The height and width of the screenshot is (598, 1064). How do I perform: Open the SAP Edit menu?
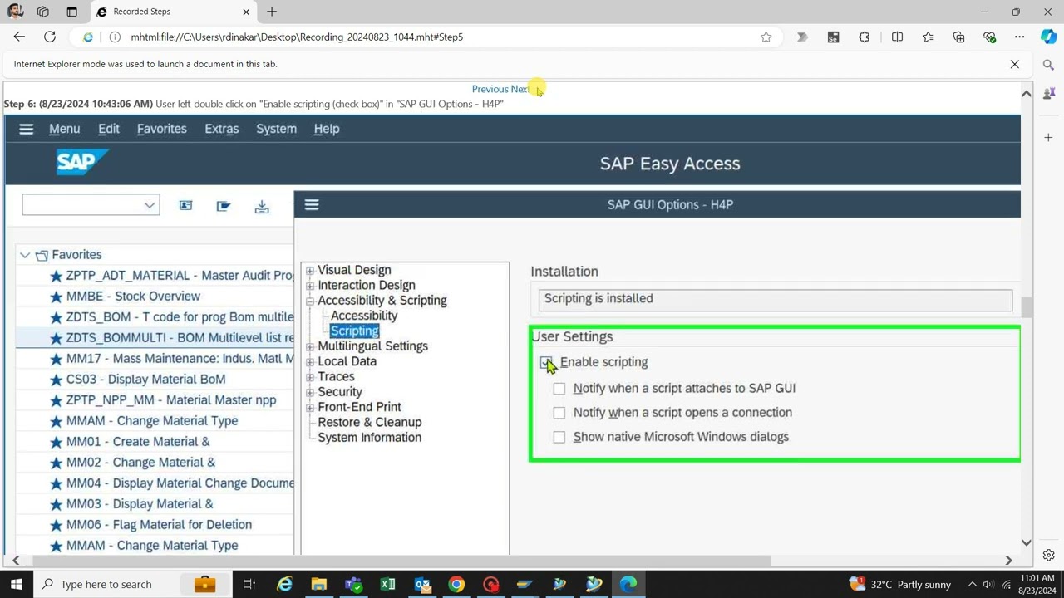tap(109, 129)
